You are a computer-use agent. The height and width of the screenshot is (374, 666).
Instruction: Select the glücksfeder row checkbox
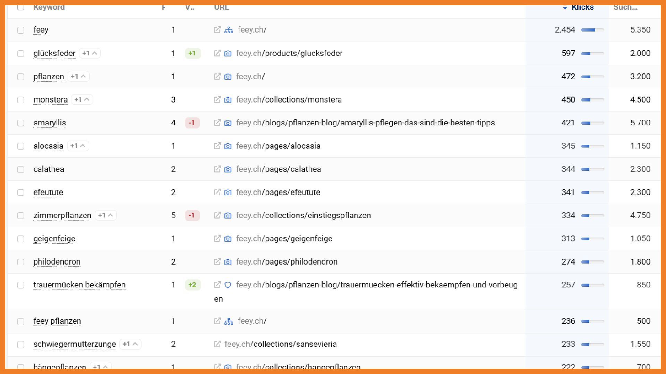pos(21,54)
